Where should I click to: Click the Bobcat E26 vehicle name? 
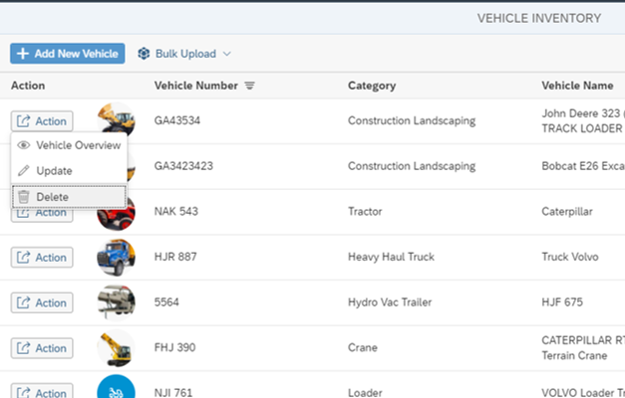[x=583, y=166]
